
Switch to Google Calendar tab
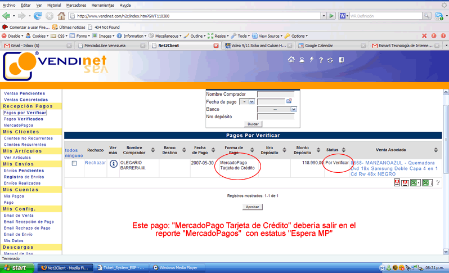pos(331,46)
